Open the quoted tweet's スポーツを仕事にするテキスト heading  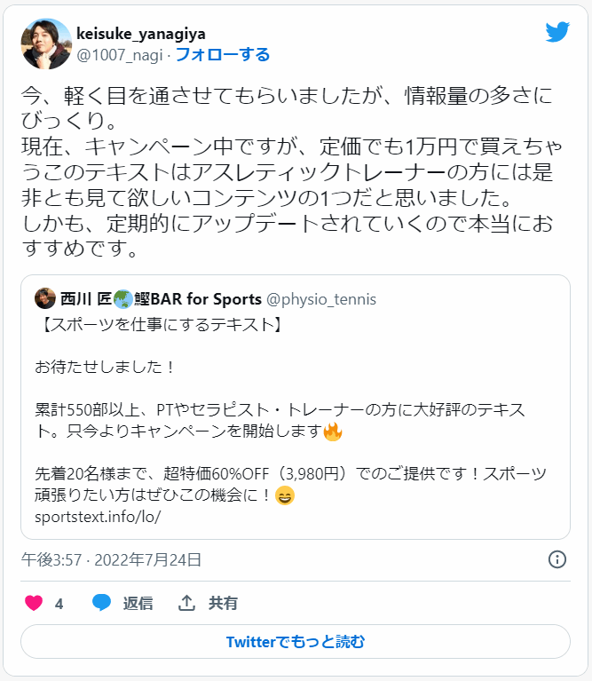161,325
